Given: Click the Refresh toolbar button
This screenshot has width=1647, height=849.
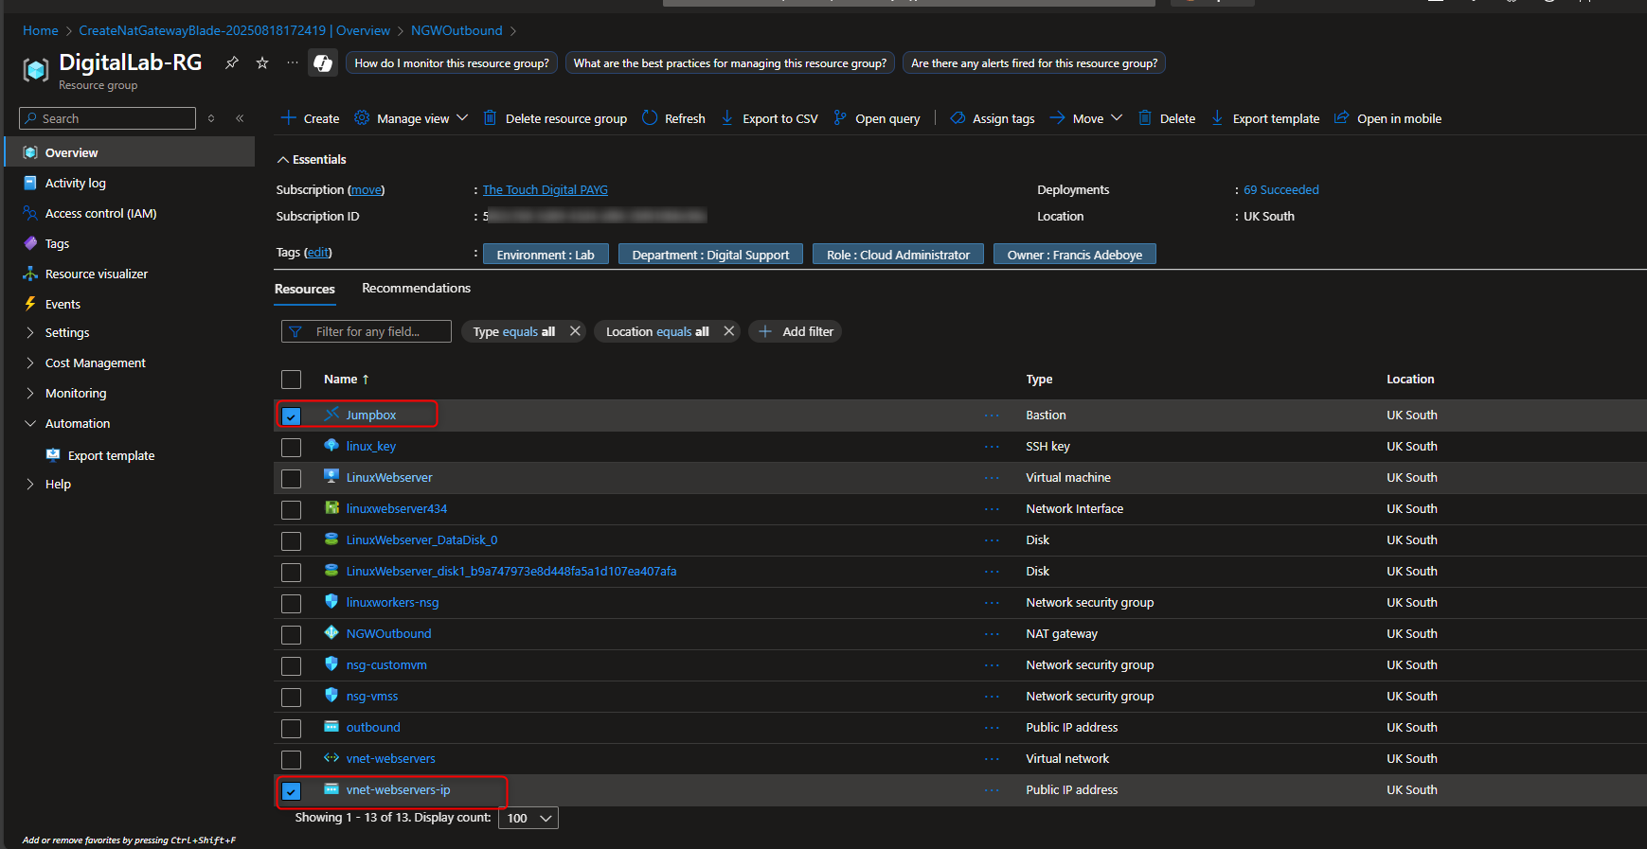Looking at the screenshot, I should [673, 118].
